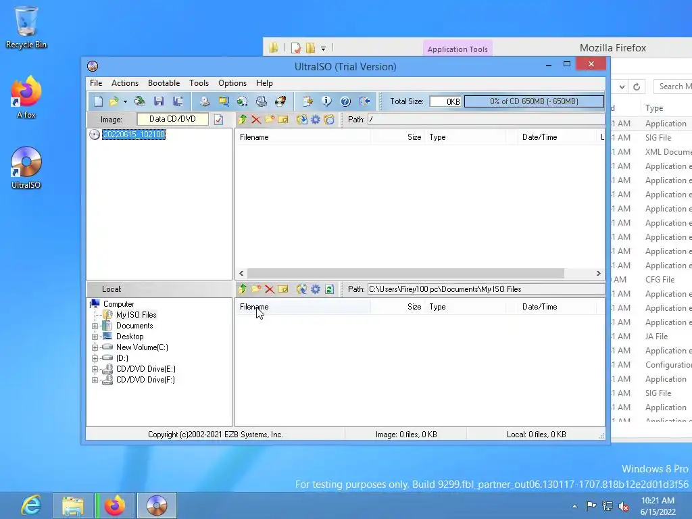Select image volume 20220615_102100
Viewport: 692px width, 519px height.
(134, 134)
